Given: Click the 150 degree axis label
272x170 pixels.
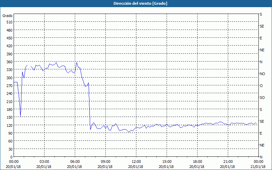Looking at the screenshot, I should click(10, 117).
